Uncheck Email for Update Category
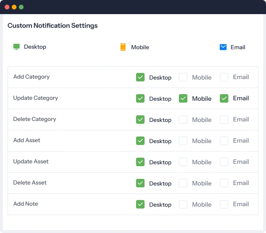This screenshot has height=233, width=266. click(224, 98)
